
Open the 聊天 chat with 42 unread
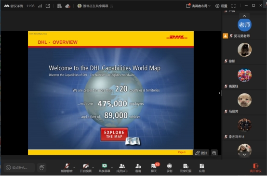point(154,168)
